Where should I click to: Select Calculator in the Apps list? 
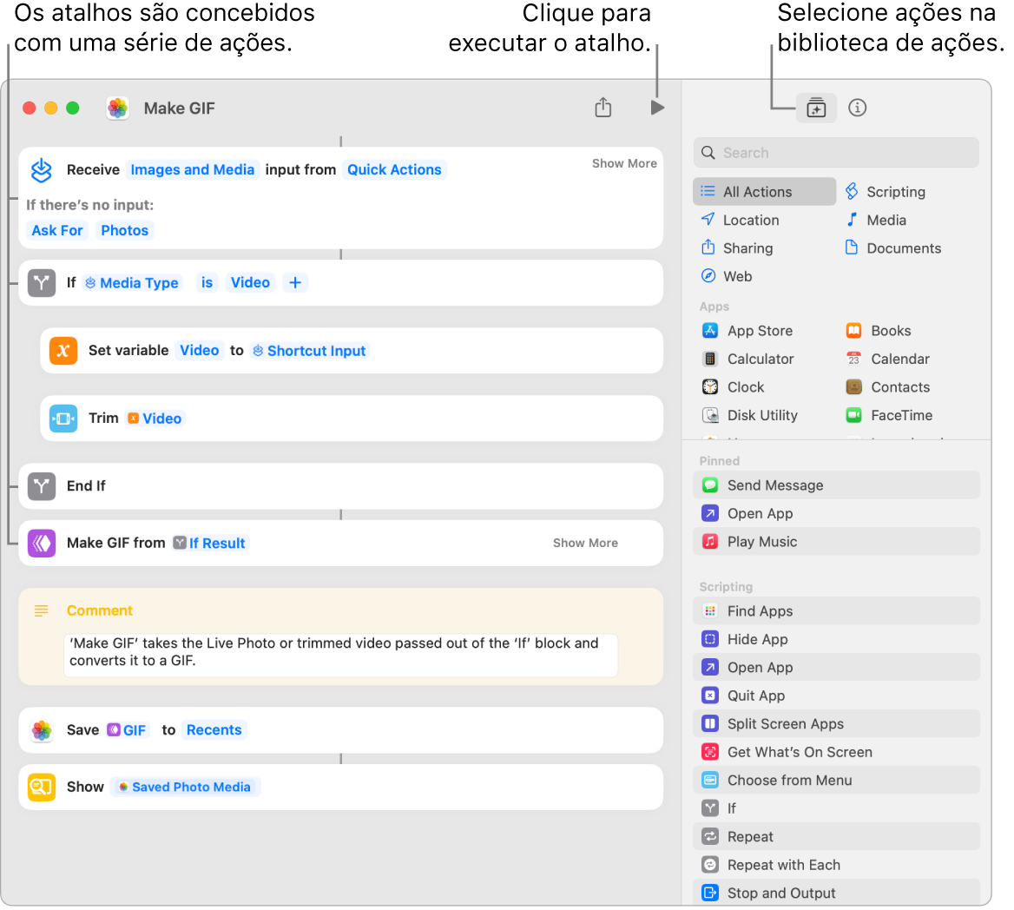(748, 359)
